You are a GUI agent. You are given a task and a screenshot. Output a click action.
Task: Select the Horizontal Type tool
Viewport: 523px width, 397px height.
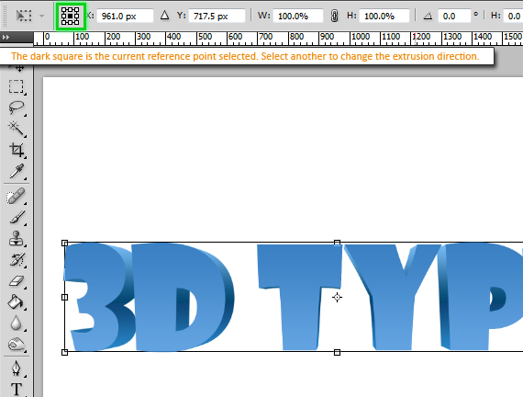[x=17, y=390]
